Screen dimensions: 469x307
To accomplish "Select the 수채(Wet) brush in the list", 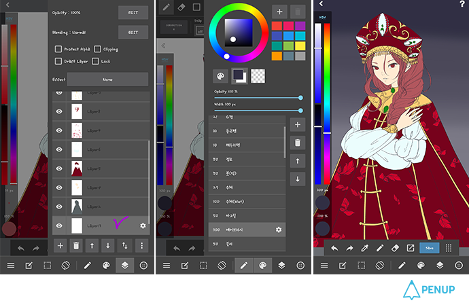I will pyautogui.click(x=247, y=202).
